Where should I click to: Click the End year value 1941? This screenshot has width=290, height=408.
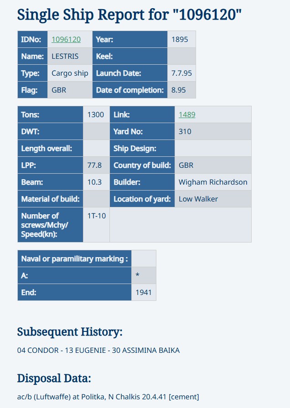pos(144,293)
